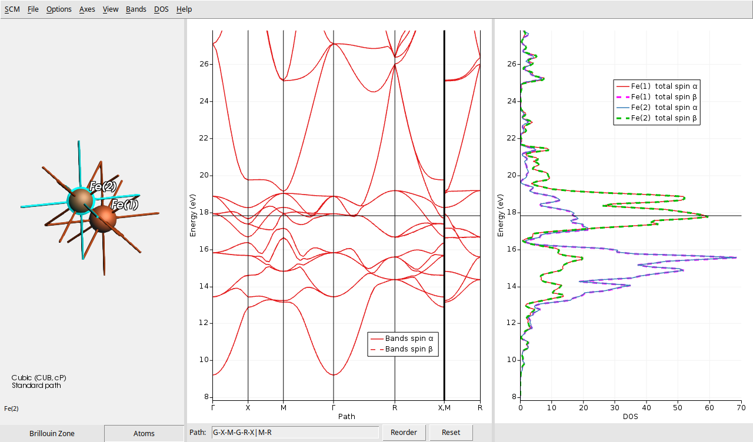The width and height of the screenshot is (753, 442).
Task: Click the 'X,M' tick label on path axis
Action: tap(444, 407)
